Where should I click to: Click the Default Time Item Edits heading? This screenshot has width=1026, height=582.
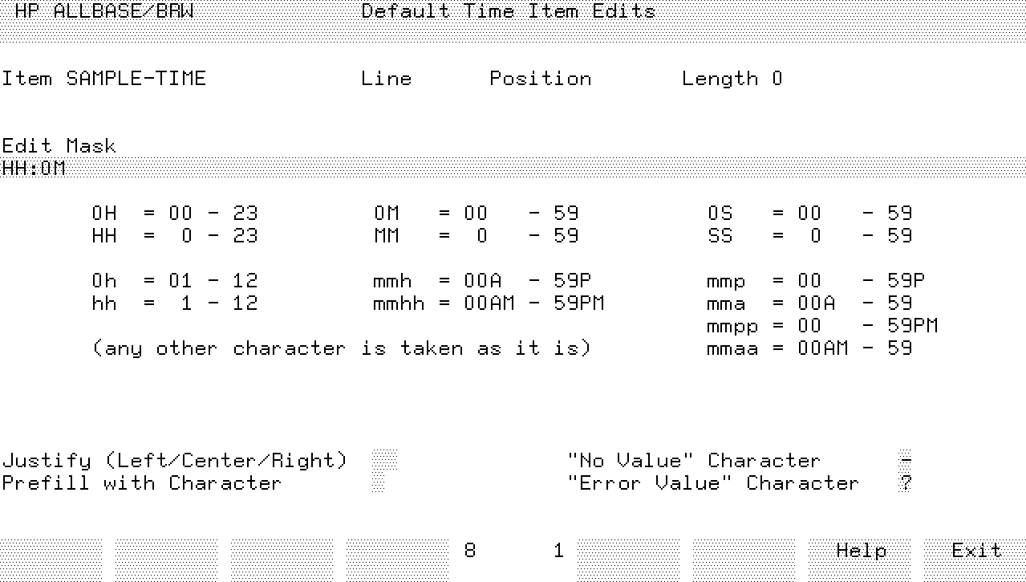(x=508, y=11)
